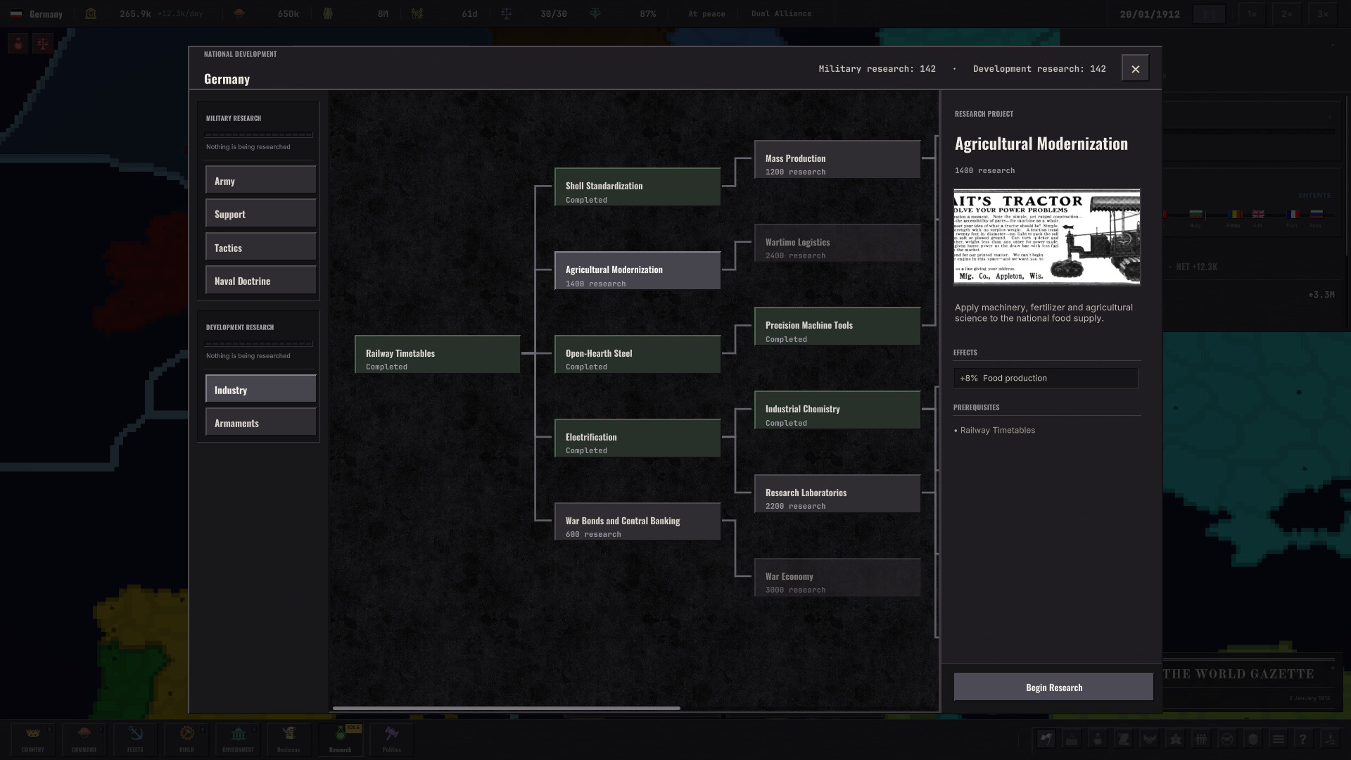This screenshot has height=760, width=1351.
Task: Select the Electrification completed node
Action: tap(638, 438)
